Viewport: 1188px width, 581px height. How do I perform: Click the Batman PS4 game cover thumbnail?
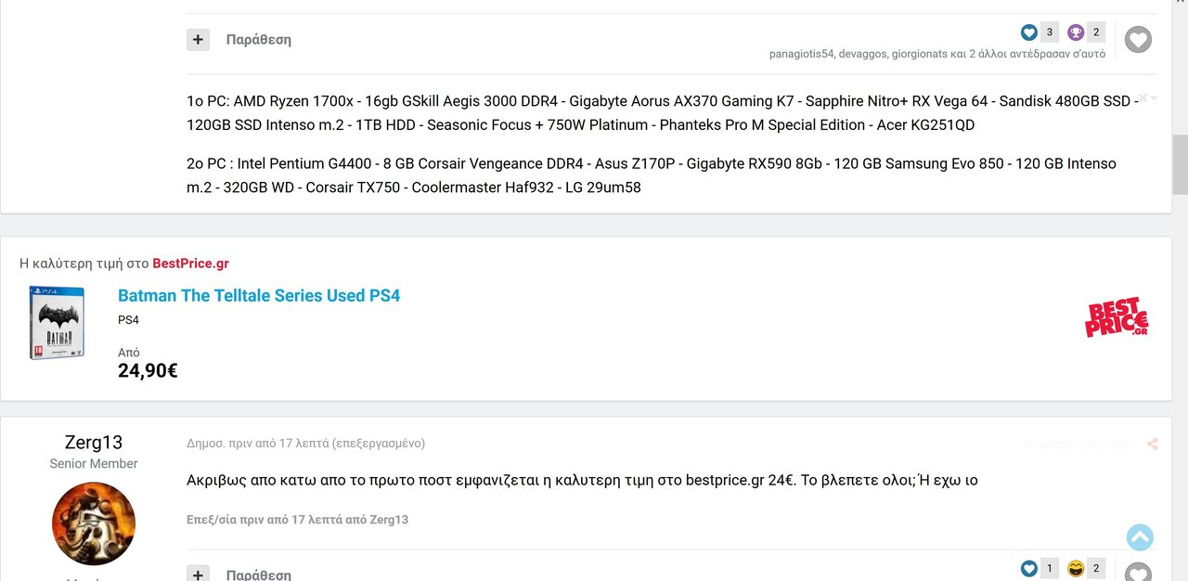57,322
